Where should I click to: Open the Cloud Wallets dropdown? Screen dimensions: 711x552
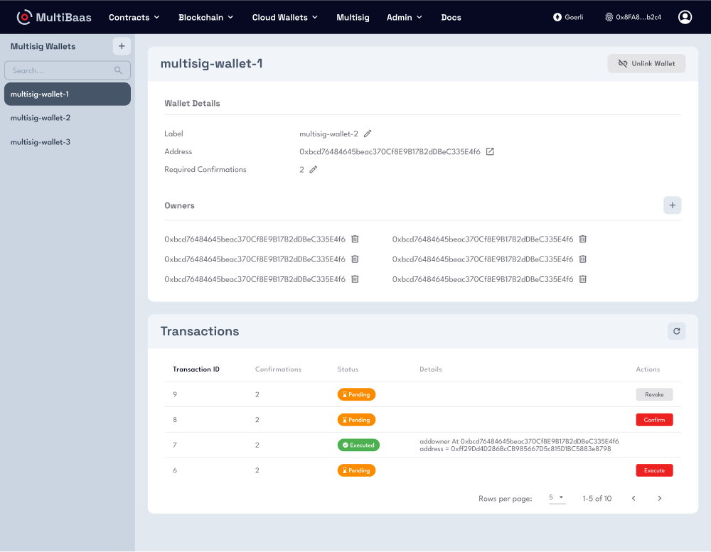[284, 17]
